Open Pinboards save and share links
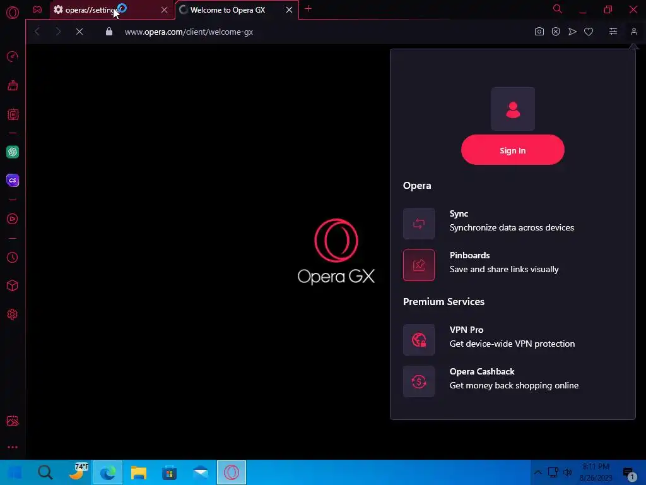Image resolution: width=646 pixels, height=485 pixels. click(x=512, y=265)
